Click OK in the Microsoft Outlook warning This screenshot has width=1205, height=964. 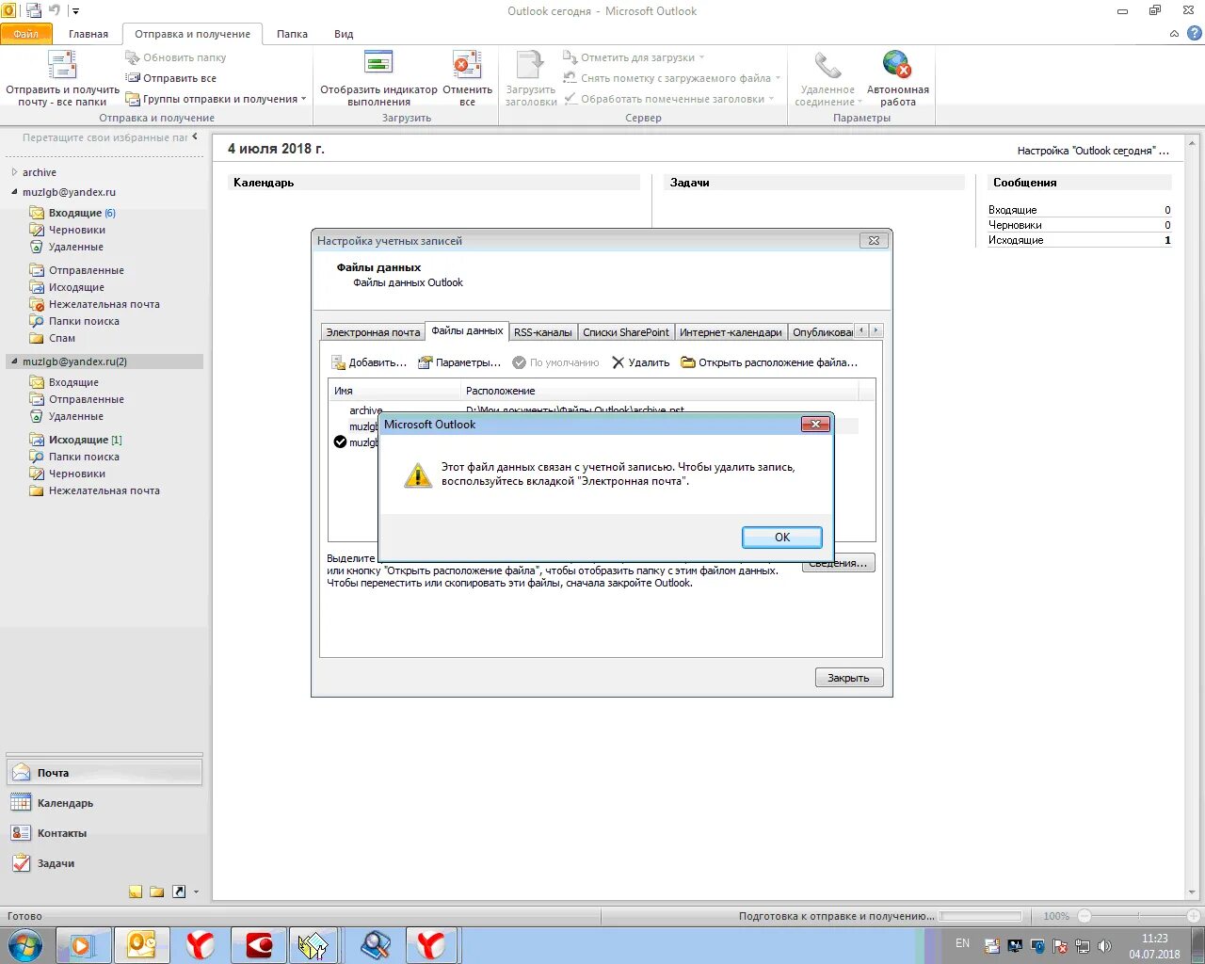(x=782, y=537)
